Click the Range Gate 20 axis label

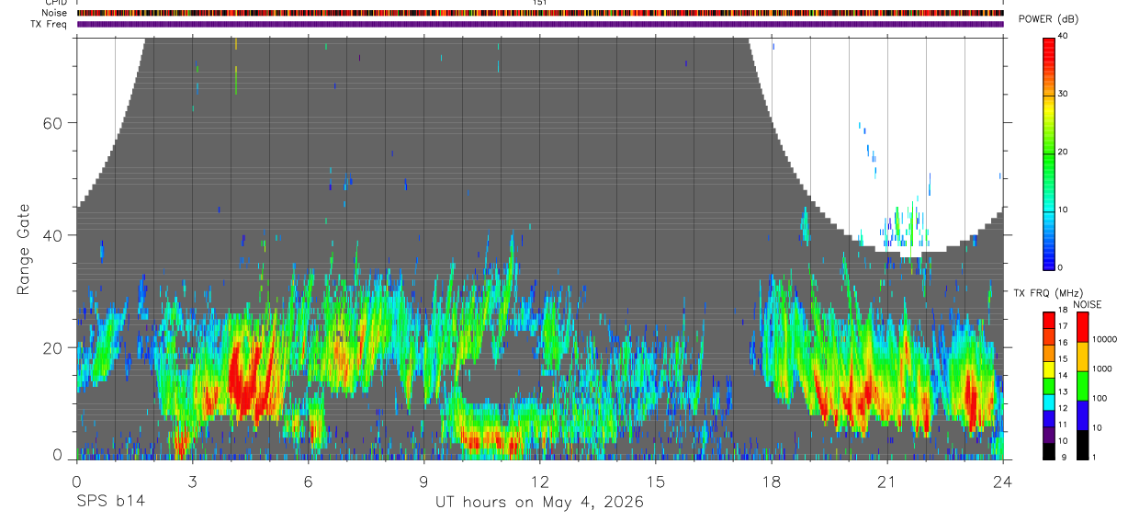55,347
